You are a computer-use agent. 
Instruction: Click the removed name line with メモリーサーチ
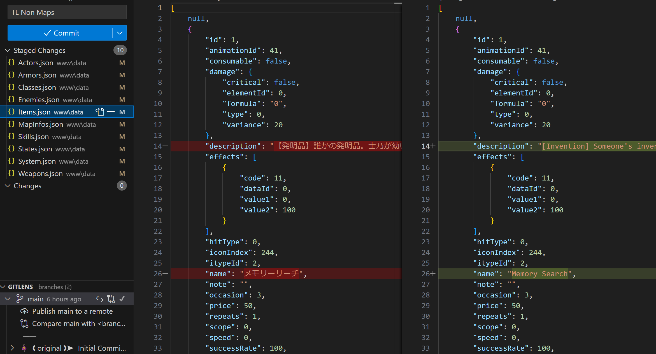(x=286, y=274)
